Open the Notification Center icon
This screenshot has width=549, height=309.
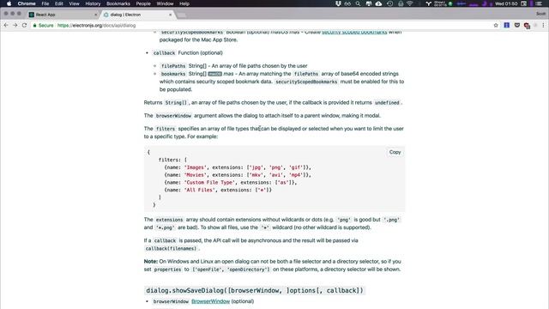tap(540, 3)
